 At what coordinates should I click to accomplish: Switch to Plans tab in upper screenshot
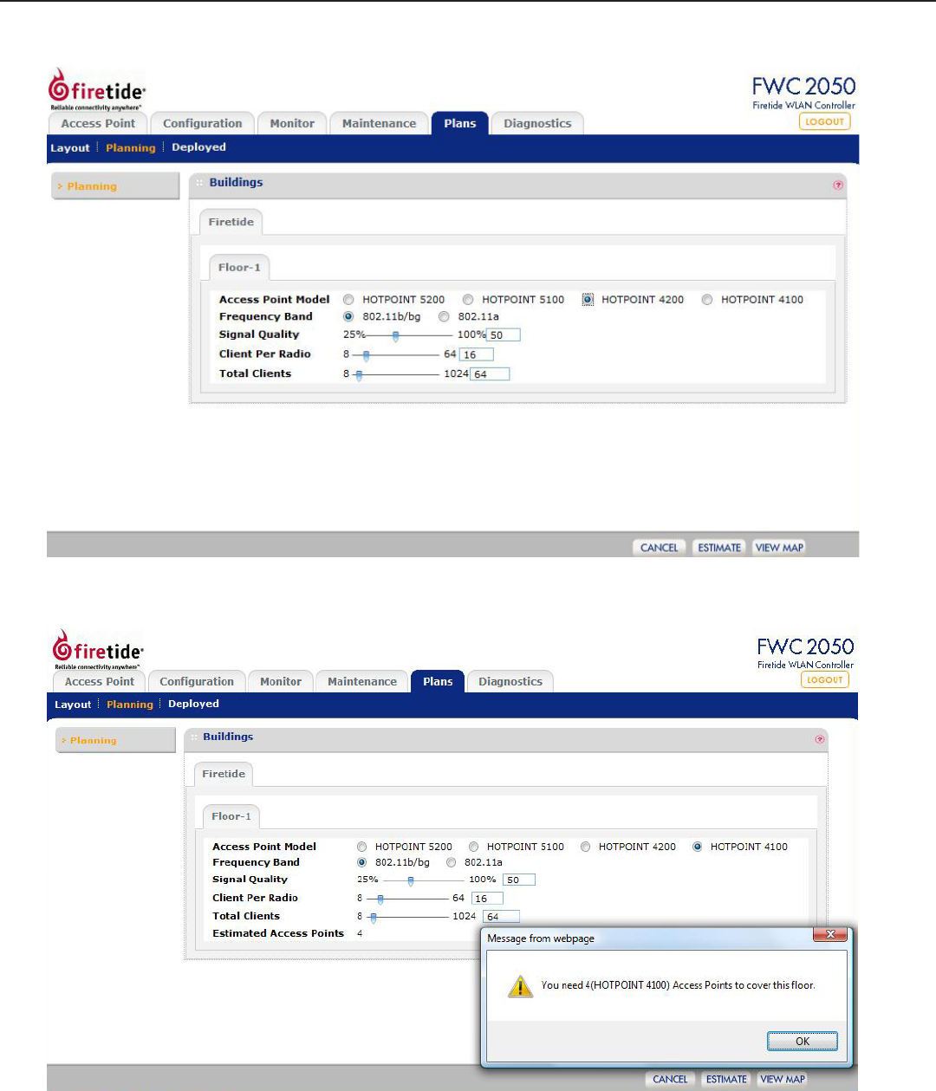[x=460, y=124]
